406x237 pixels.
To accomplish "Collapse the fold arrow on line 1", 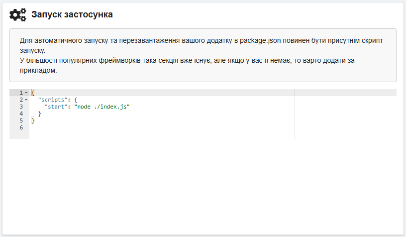I will 26,93.
